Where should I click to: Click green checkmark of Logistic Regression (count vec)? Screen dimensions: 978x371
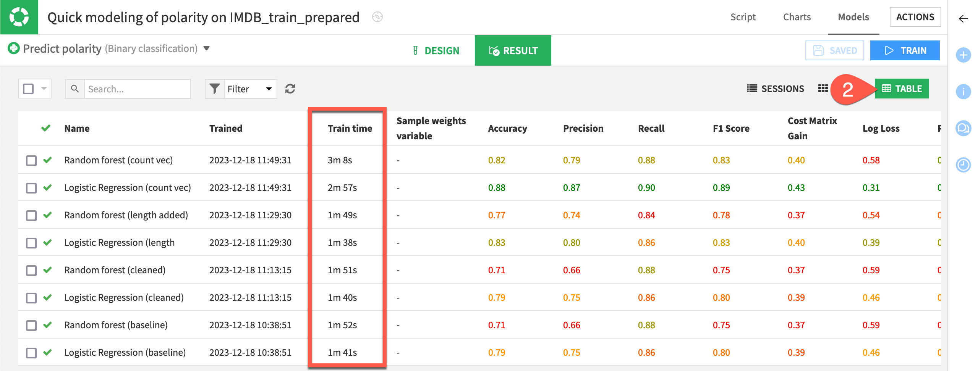pyautogui.click(x=47, y=187)
